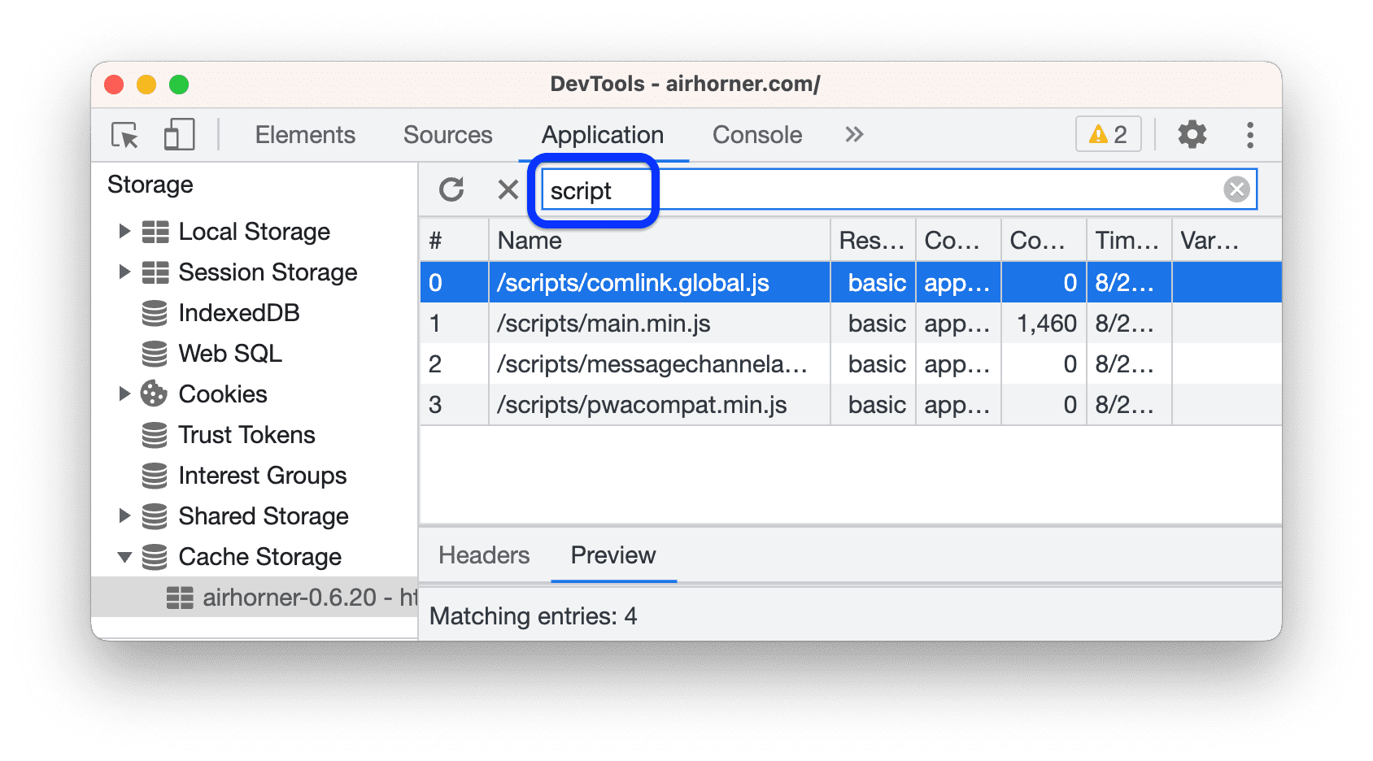Open the Headers tab
This screenshot has height=761, width=1373.
(x=483, y=554)
